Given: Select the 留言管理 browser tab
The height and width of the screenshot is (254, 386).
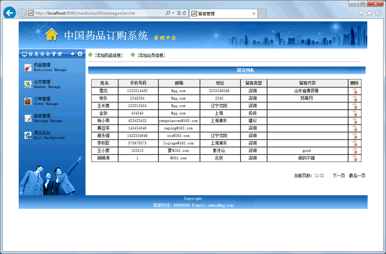Looking at the screenshot, I should point(223,14).
